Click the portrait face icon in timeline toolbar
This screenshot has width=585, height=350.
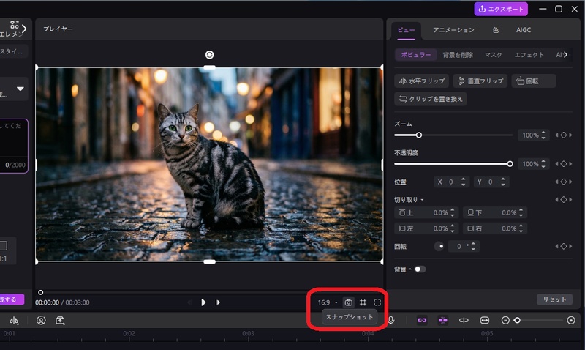[41, 320]
